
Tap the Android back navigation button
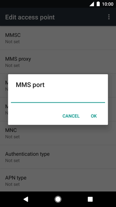pos(26,199)
